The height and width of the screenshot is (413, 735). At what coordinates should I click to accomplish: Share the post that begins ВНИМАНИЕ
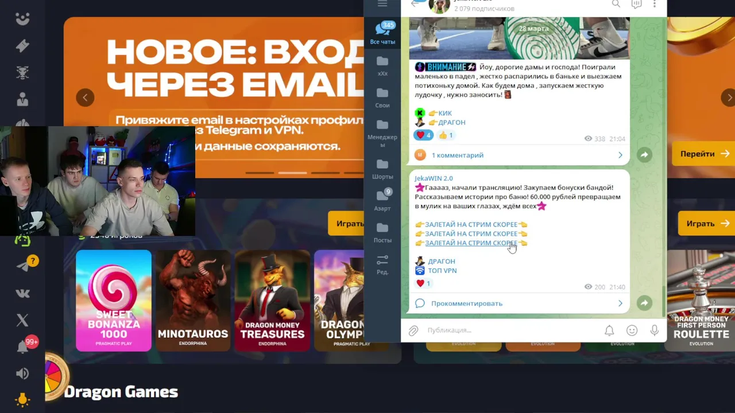(x=644, y=155)
